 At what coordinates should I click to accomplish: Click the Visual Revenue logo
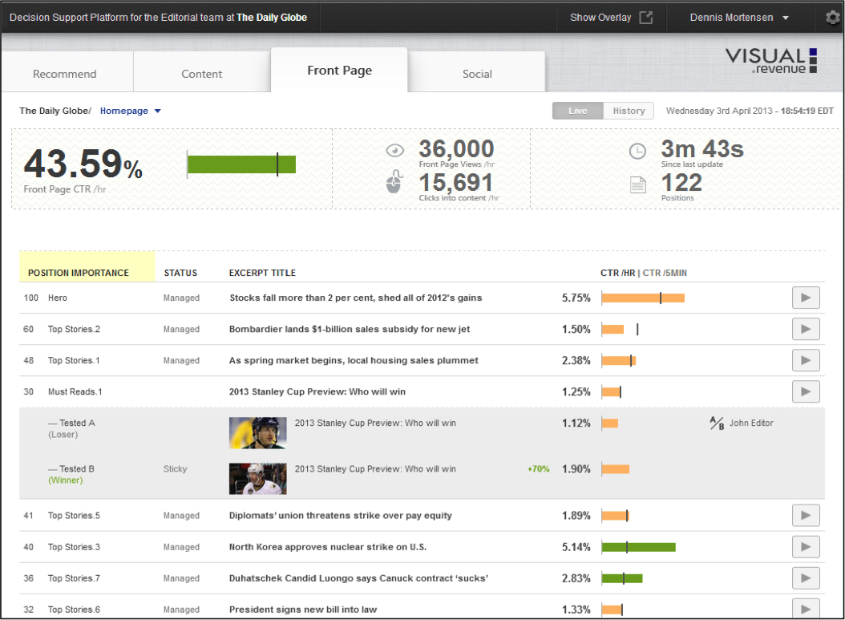click(771, 60)
